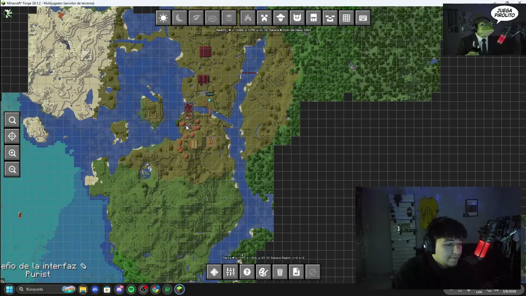Open the color palette editor (paint icon)
This screenshot has height=296, width=526.
click(263, 272)
